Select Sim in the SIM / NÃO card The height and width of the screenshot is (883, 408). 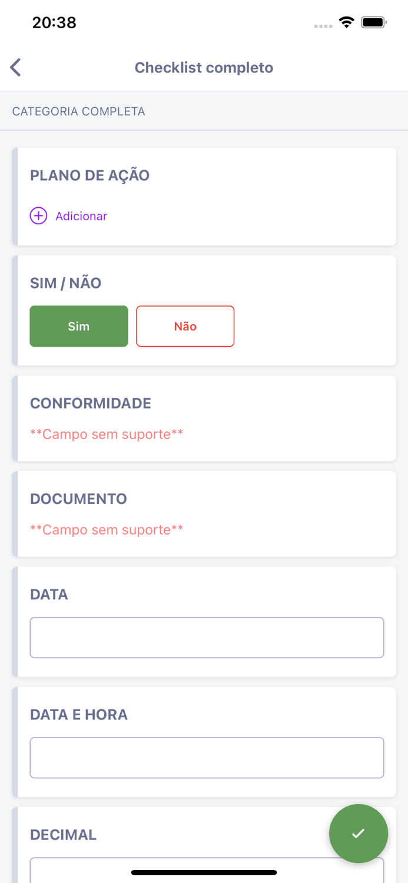(78, 326)
